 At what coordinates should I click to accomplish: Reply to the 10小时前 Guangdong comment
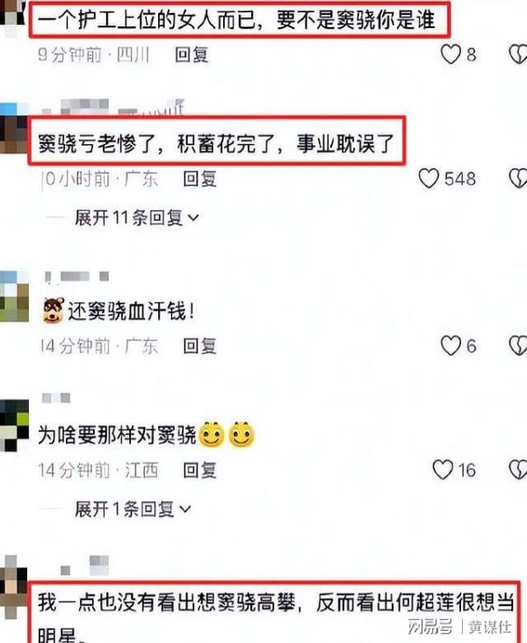pyautogui.click(x=200, y=179)
